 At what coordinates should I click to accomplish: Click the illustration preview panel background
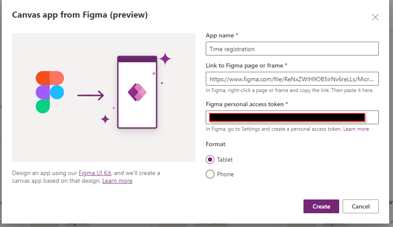click(x=103, y=145)
